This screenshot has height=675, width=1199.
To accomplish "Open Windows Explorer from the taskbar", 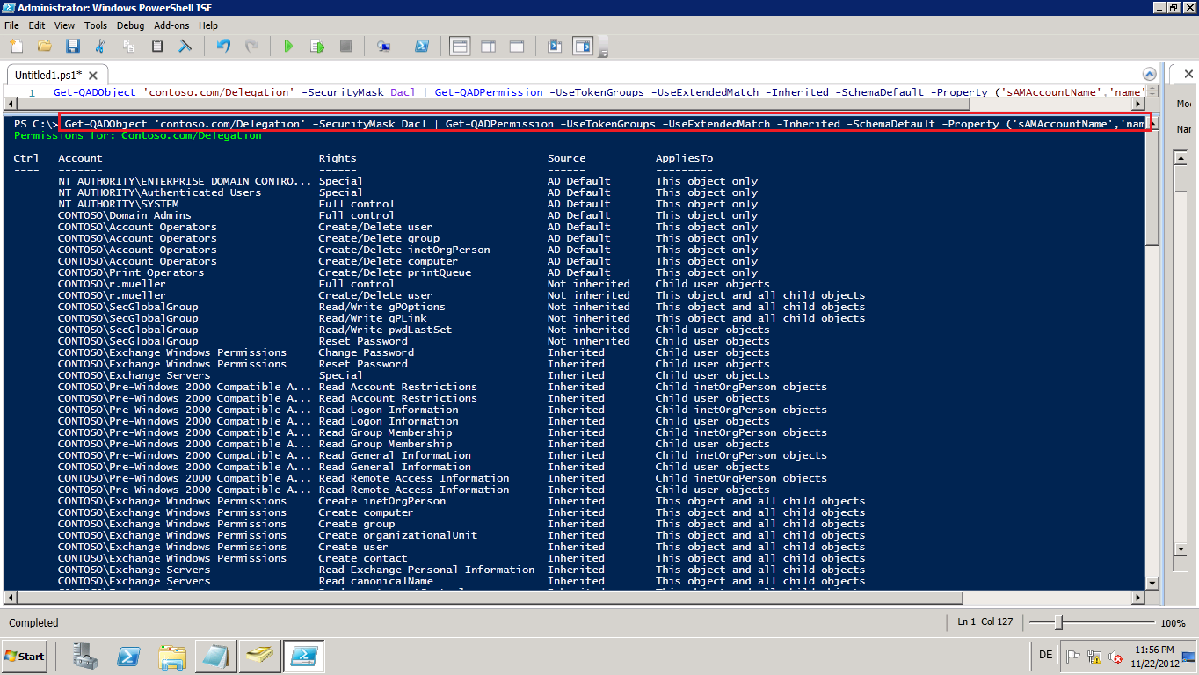I will (x=171, y=656).
